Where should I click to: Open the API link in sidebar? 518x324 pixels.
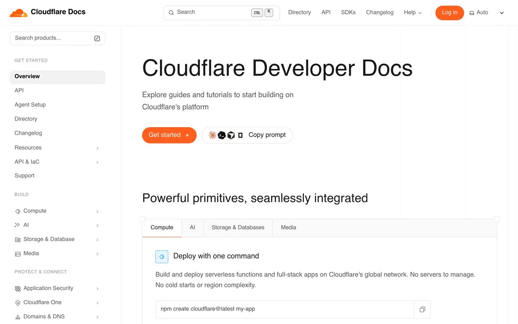[19, 91]
